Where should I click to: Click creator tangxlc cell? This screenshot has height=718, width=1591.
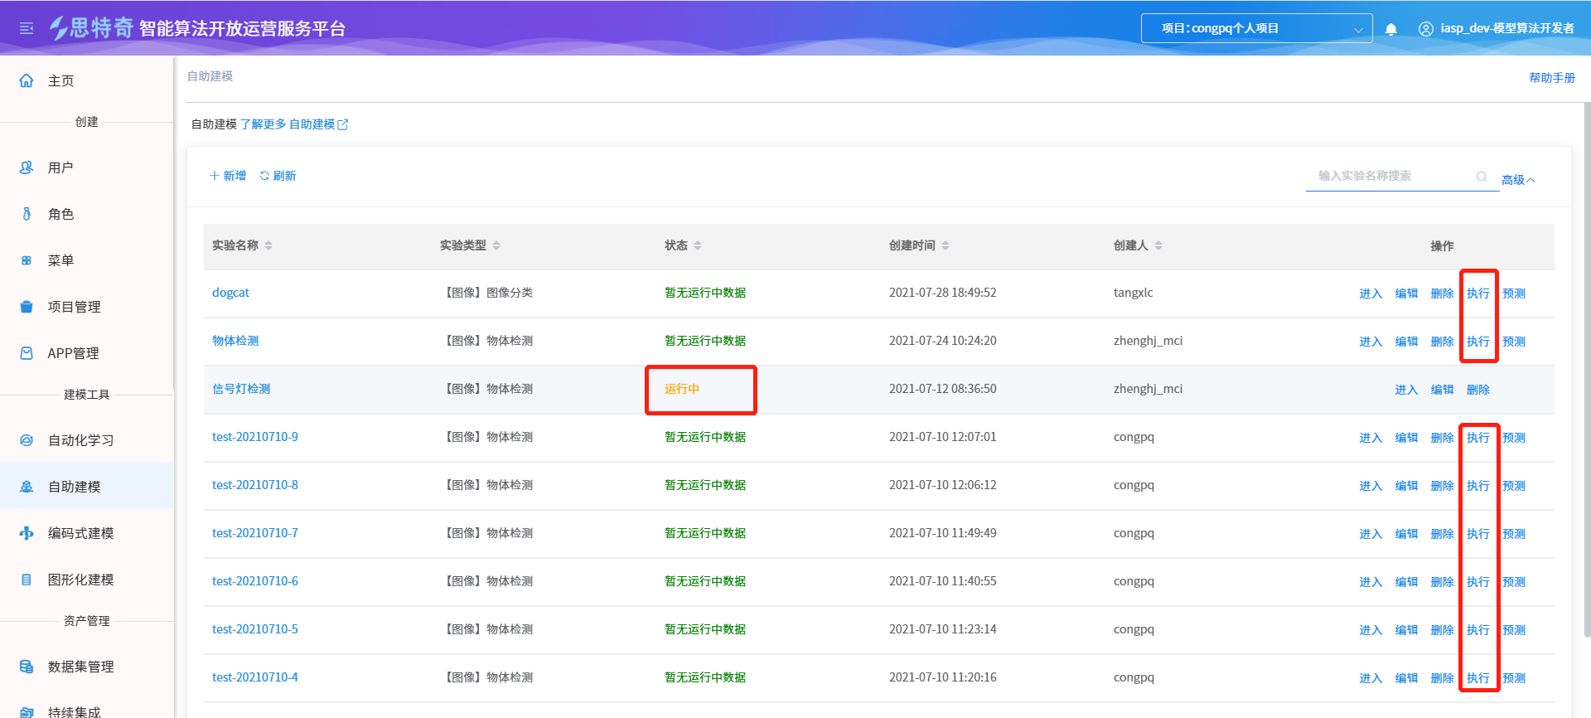click(1133, 293)
